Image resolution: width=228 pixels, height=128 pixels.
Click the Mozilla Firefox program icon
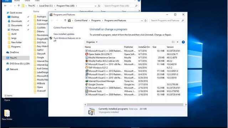point(87,61)
